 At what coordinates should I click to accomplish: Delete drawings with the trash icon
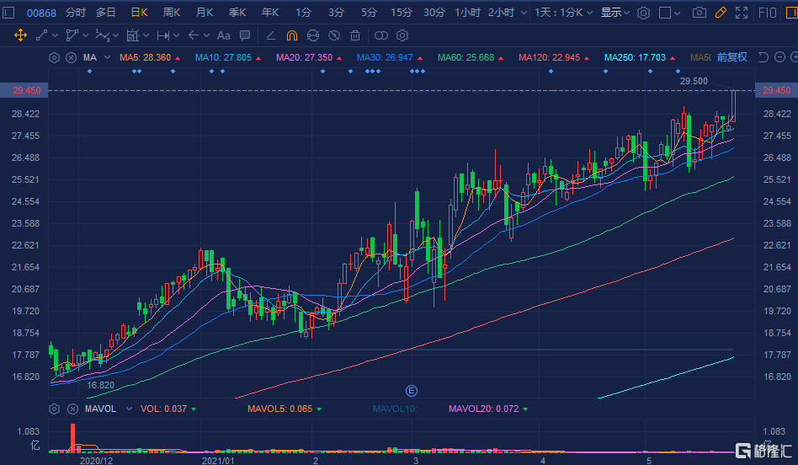(x=355, y=35)
